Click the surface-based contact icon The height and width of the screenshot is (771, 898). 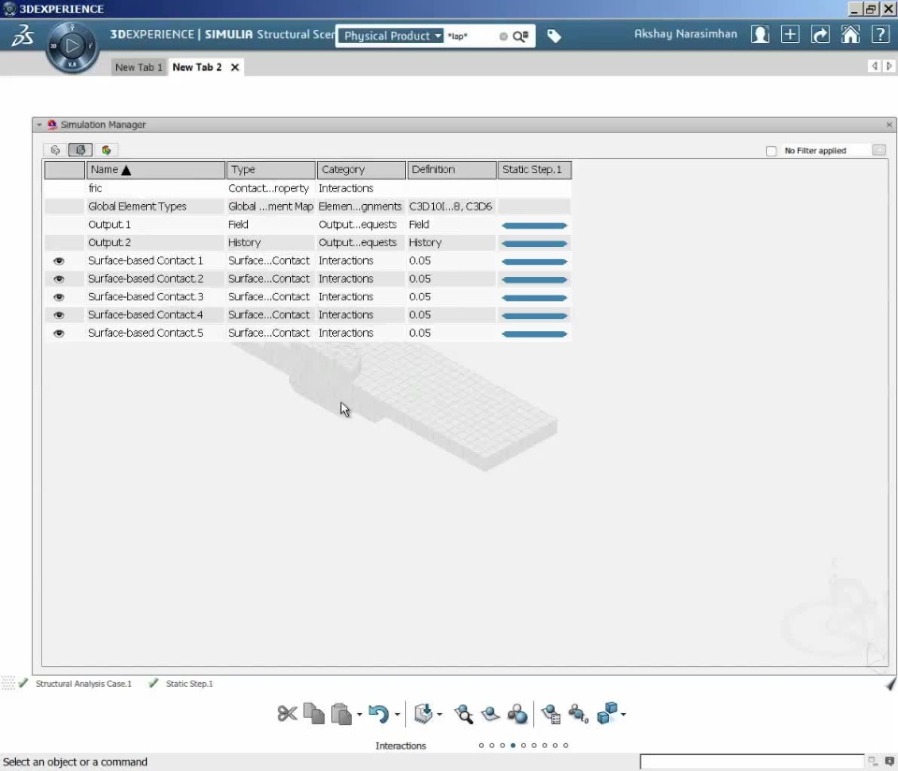point(490,714)
